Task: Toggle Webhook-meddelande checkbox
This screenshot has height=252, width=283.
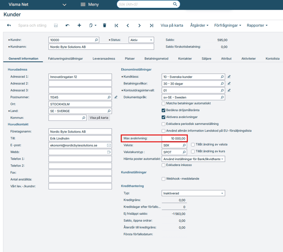Action: [163, 179]
